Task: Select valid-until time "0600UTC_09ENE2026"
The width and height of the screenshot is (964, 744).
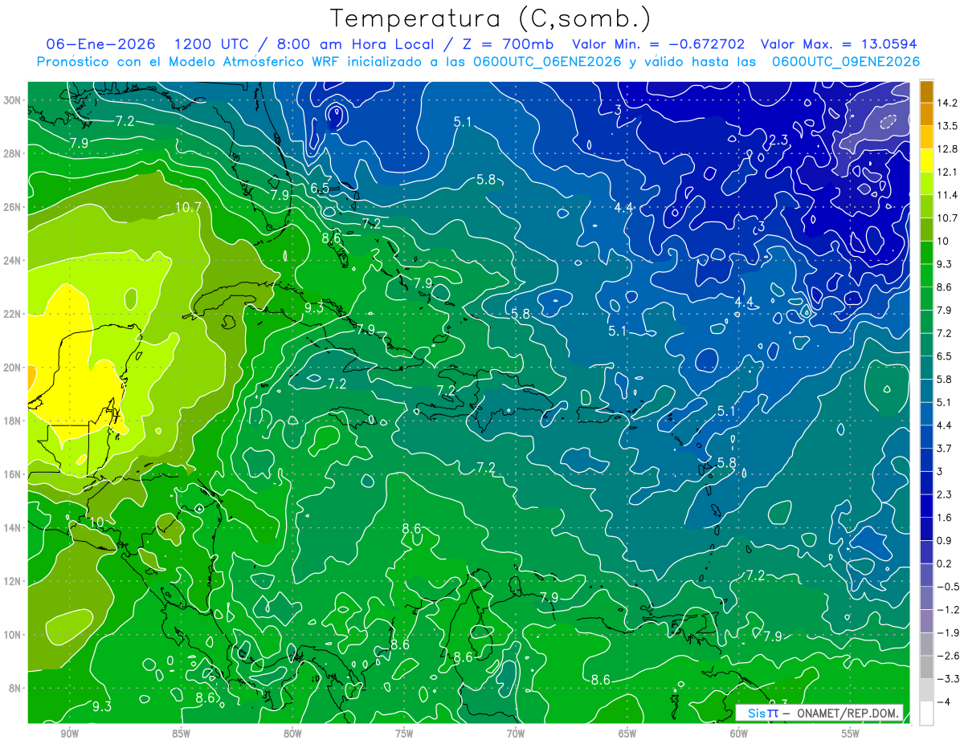Action: coord(845,61)
